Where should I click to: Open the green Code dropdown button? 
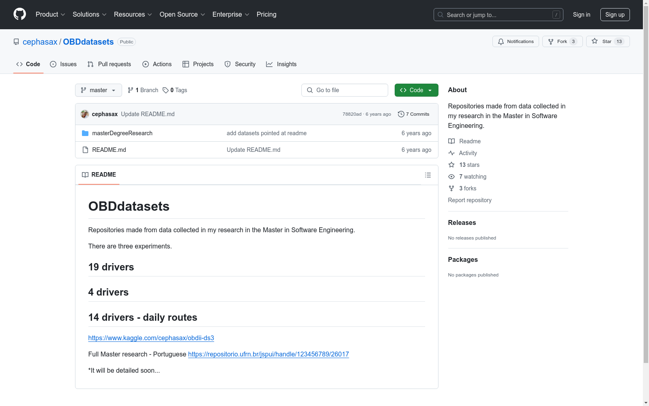(416, 90)
